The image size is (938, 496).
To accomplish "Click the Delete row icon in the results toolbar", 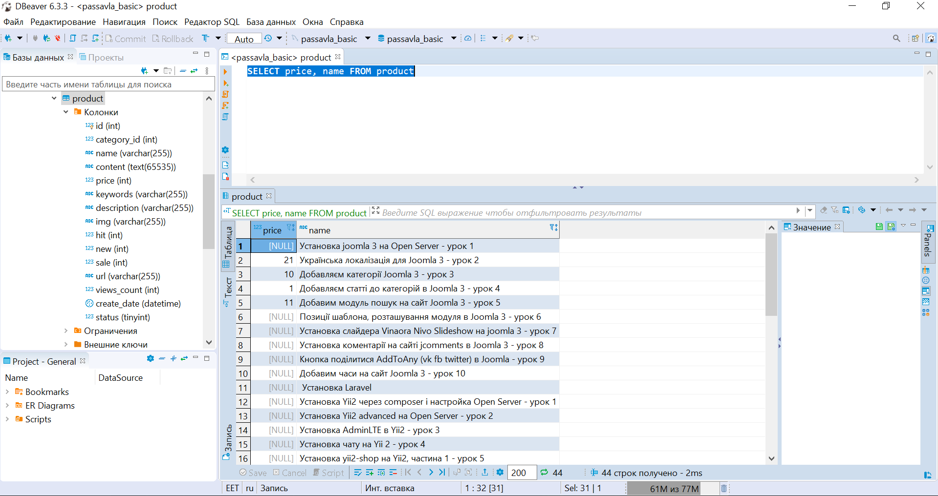I will pos(393,473).
